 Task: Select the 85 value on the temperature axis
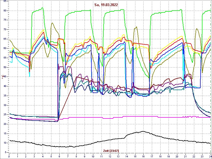5,1
